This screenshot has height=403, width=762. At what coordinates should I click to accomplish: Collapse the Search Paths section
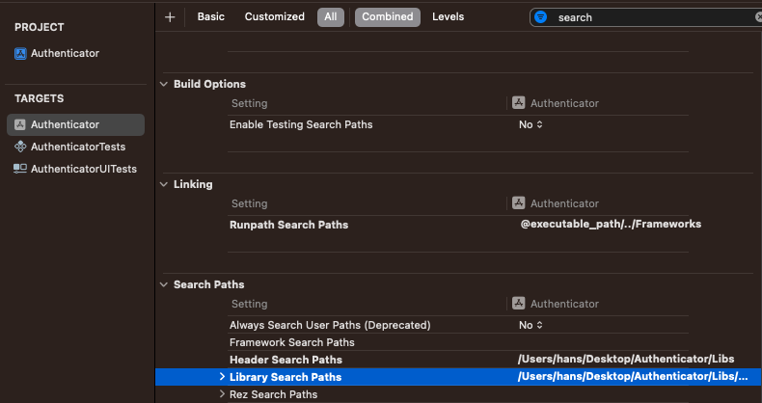point(163,285)
